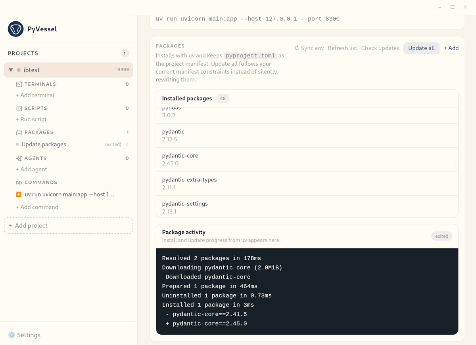The height and width of the screenshot is (345, 476).
Task: Click the Installed packages heading
Action: click(x=187, y=98)
